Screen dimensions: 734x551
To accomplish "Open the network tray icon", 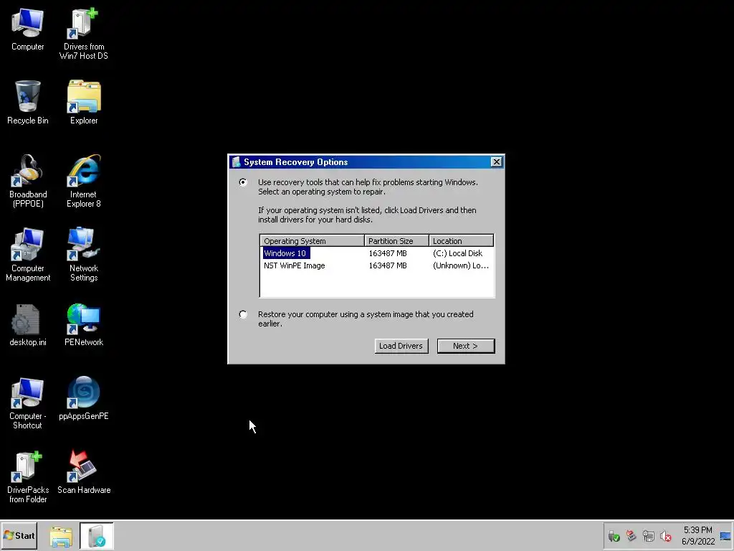I will 648,536.
